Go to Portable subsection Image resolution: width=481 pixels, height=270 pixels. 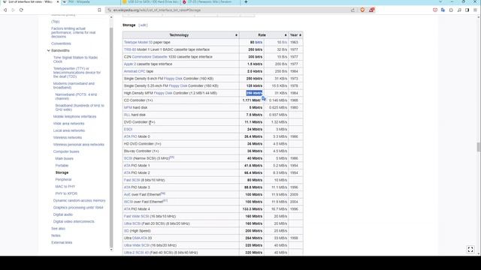tap(62, 166)
